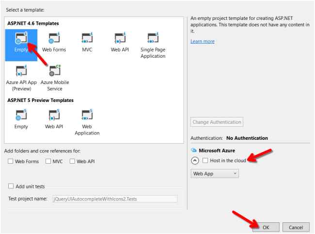Enable the Web Forms folders checkbox
Viewport: 315px width, 234px height.
tap(11, 161)
